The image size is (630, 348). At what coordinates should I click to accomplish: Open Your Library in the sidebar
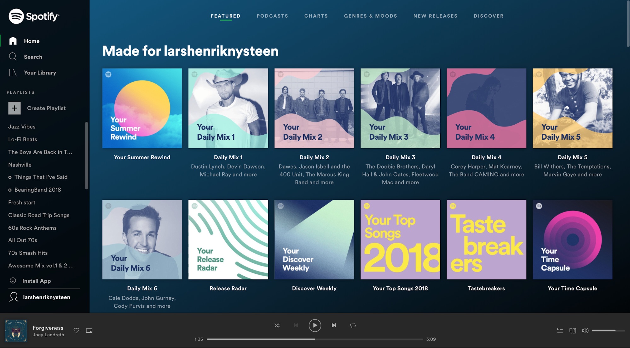41,73
